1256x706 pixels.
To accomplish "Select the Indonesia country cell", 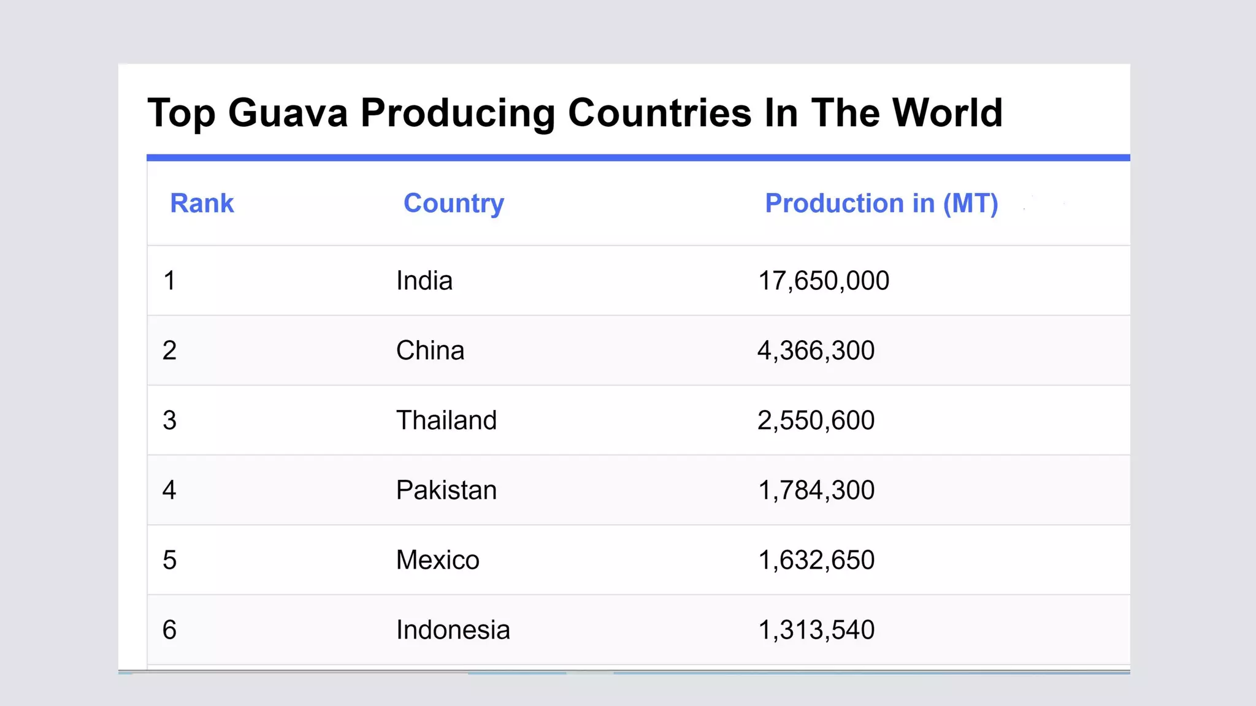I will 453,630.
